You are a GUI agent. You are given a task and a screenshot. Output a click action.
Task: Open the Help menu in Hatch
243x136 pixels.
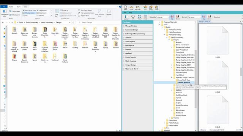[x=130, y=12]
